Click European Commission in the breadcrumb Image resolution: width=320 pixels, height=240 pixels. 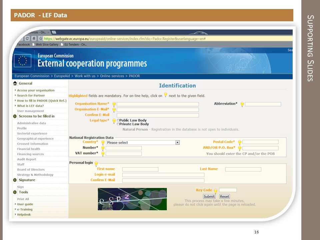(32, 76)
